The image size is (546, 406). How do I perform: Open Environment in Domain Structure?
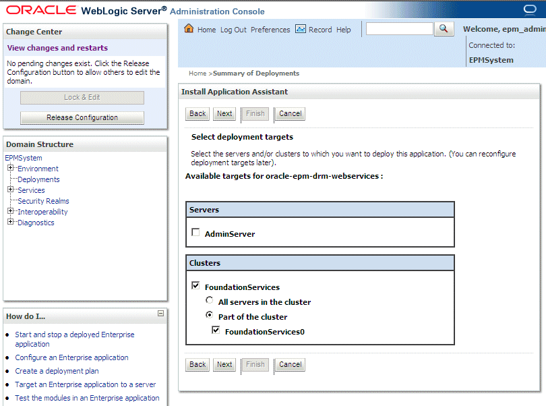pyautogui.click(x=38, y=169)
